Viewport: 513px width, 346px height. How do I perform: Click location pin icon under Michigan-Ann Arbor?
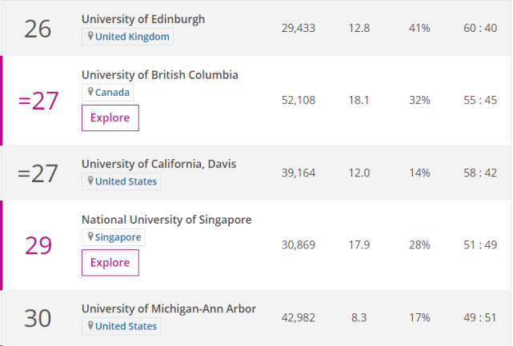point(90,326)
